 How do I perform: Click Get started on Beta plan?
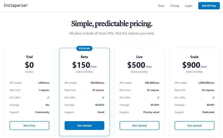point(84,125)
